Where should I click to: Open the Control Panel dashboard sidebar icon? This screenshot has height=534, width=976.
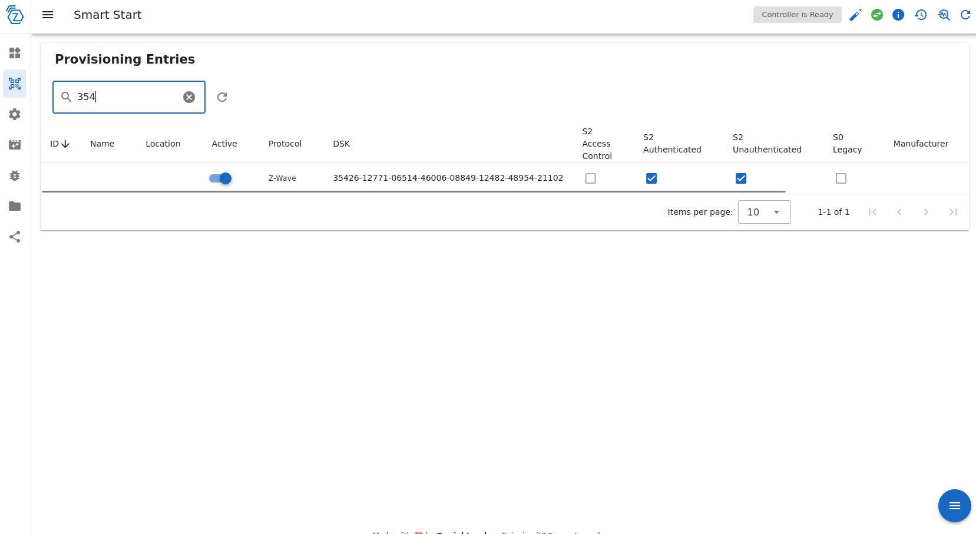[x=15, y=53]
